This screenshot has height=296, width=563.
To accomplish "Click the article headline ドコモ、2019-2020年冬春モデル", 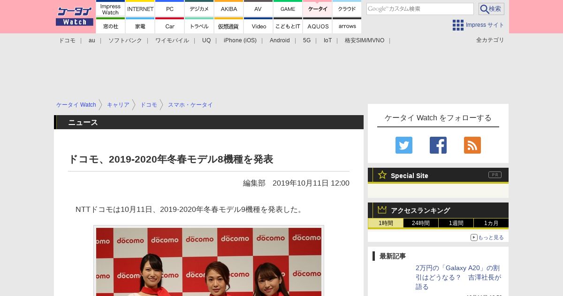I will coord(171,159).
